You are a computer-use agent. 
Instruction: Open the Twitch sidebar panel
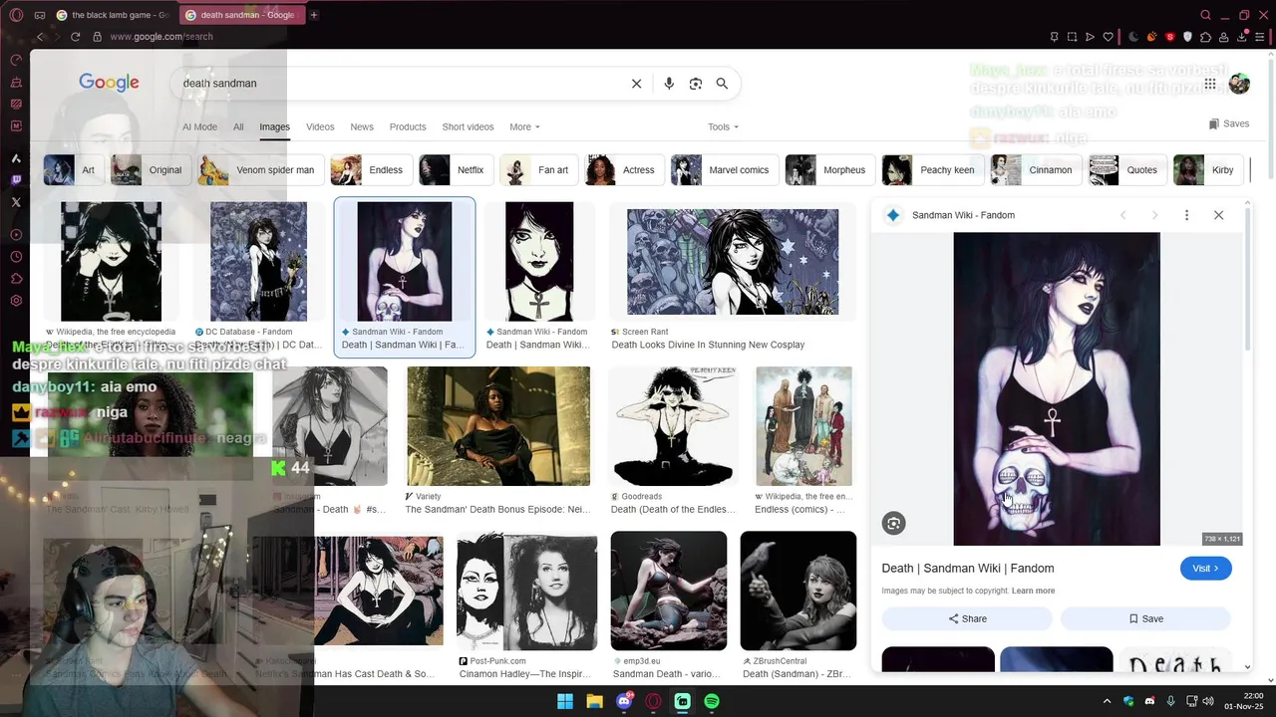point(16,180)
